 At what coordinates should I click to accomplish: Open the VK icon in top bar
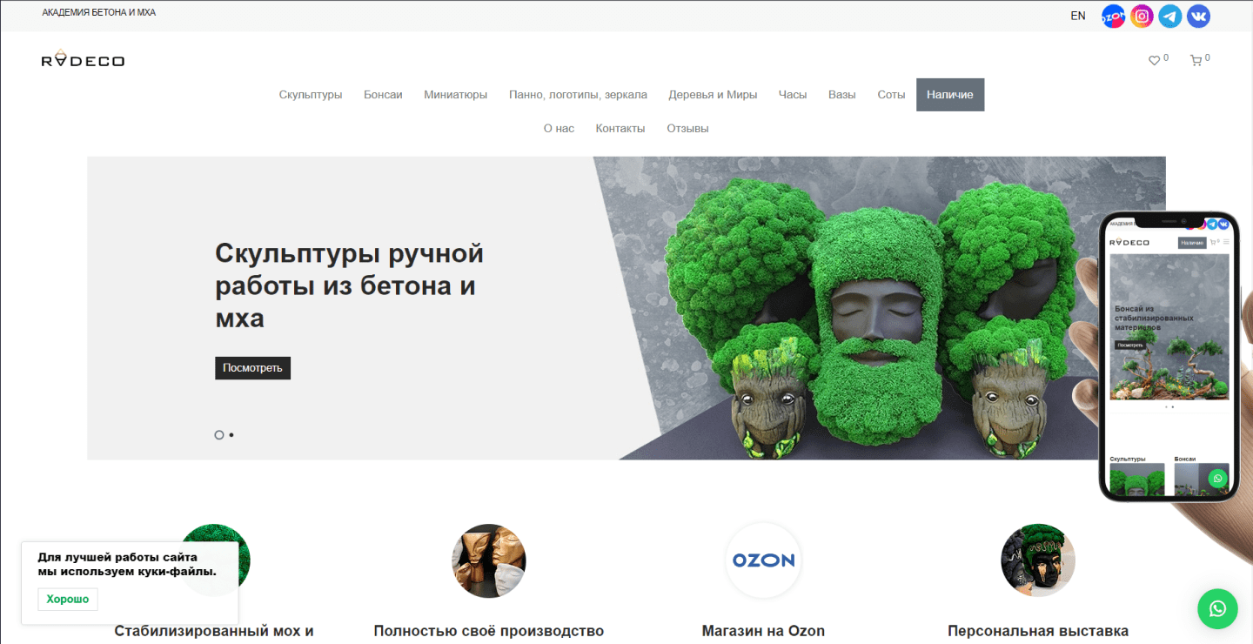tap(1199, 16)
